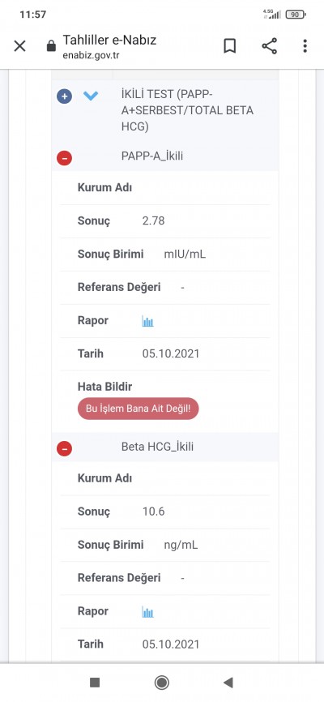Open the Beta HCG report chart icon
This screenshot has height=702, width=324.
coord(147,611)
